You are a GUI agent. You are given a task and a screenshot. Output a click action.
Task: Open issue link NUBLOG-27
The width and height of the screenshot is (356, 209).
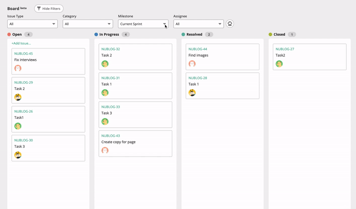tap(285, 49)
